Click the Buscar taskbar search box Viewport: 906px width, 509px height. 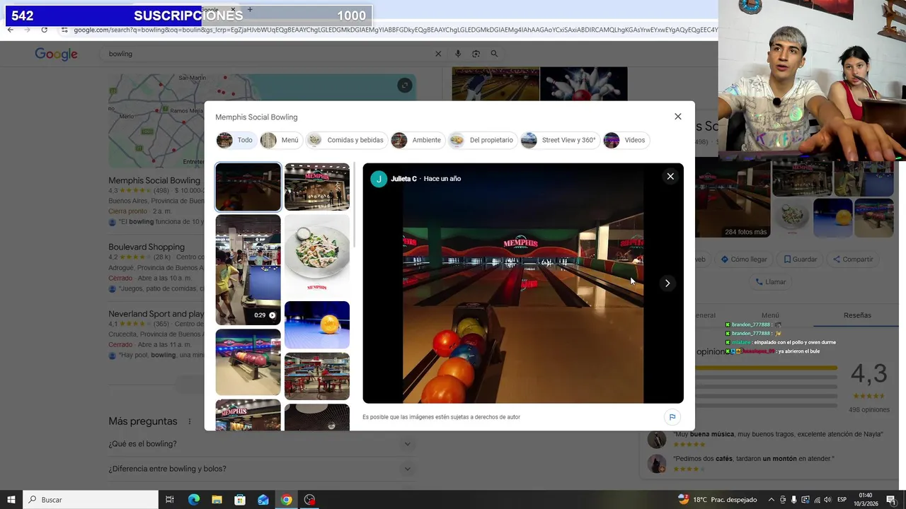tap(91, 500)
